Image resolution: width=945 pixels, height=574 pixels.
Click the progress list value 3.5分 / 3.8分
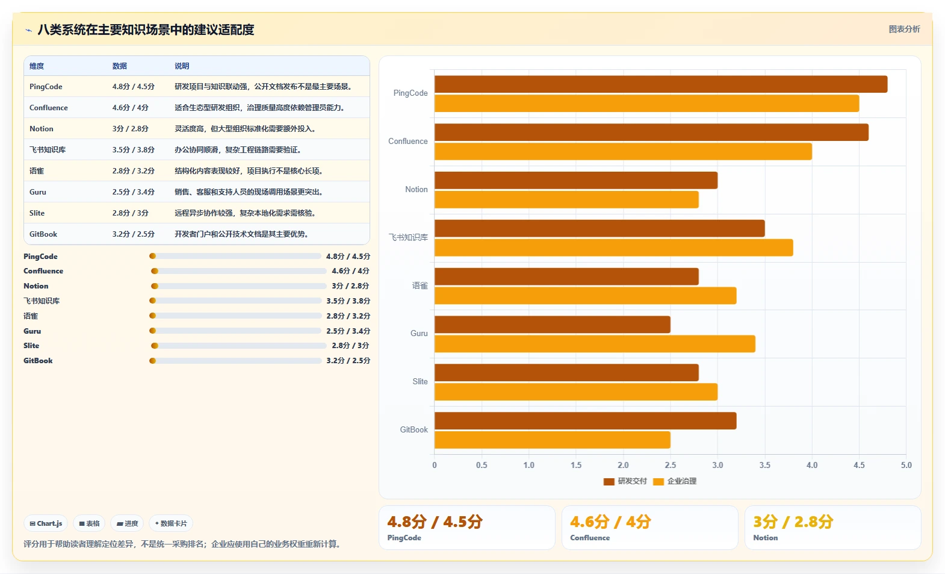click(349, 301)
